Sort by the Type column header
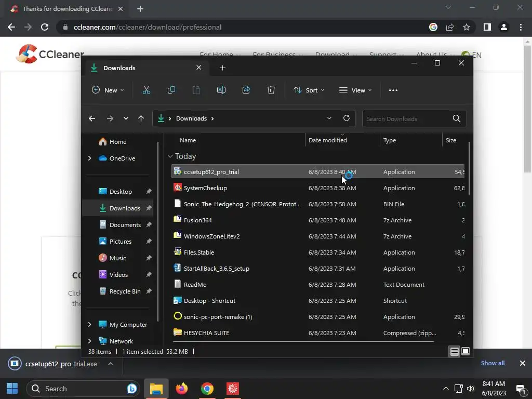The image size is (532, 399). tap(411, 140)
